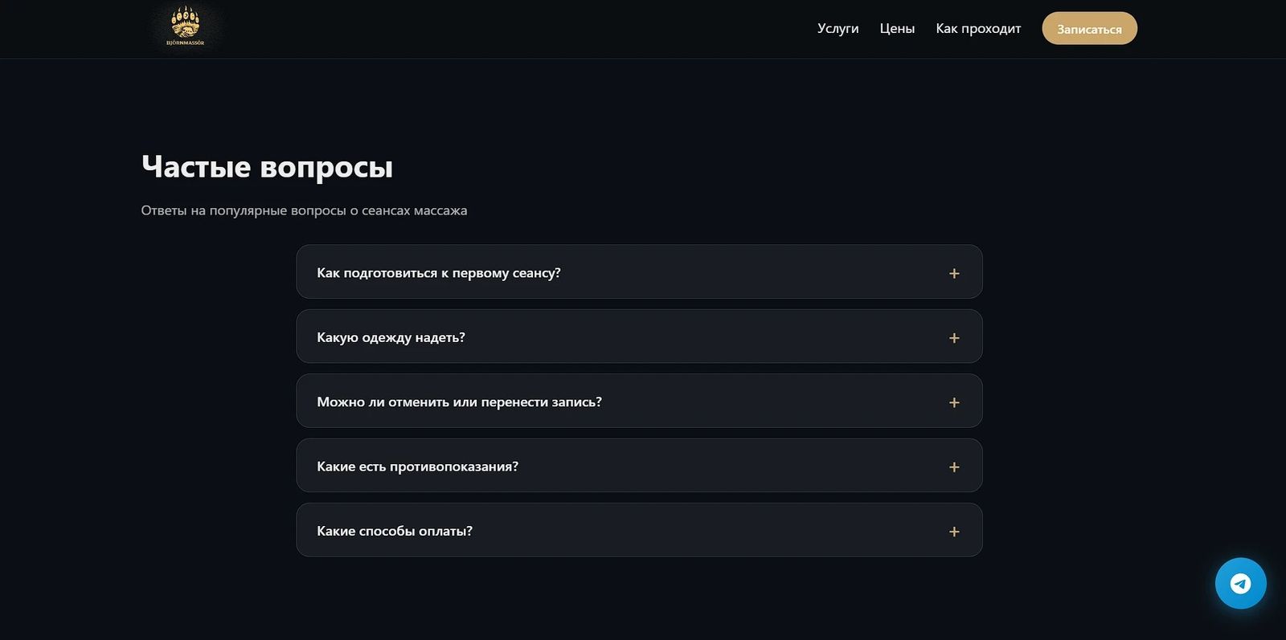Viewport: 1286px width, 640px height.
Task: Expand "Какие способы оплаты?" question
Action: tap(639, 530)
